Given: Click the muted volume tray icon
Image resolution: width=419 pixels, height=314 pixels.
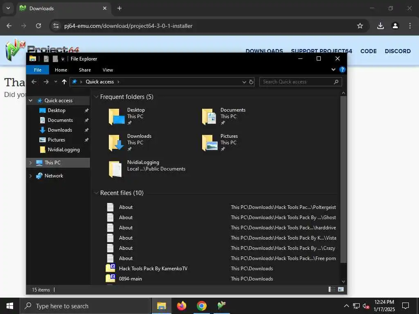Looking at the screenshot, I should [x=366, y=306].
